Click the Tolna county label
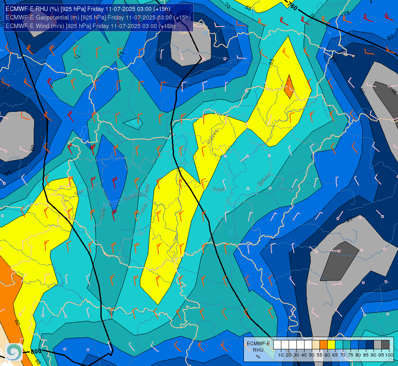This screenshot has width=398, height=366. [144, 210]
